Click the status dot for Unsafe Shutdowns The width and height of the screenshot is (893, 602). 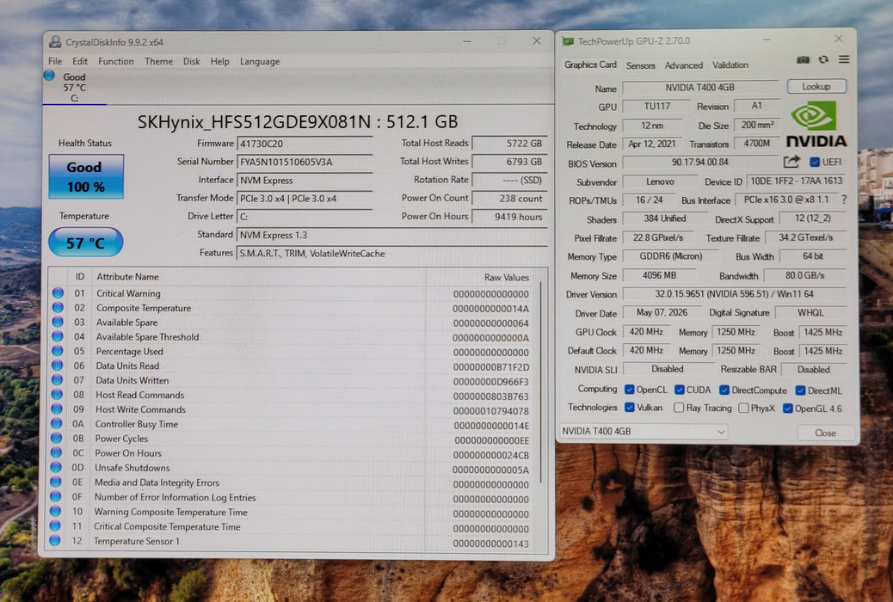click(x=56, y=467)
